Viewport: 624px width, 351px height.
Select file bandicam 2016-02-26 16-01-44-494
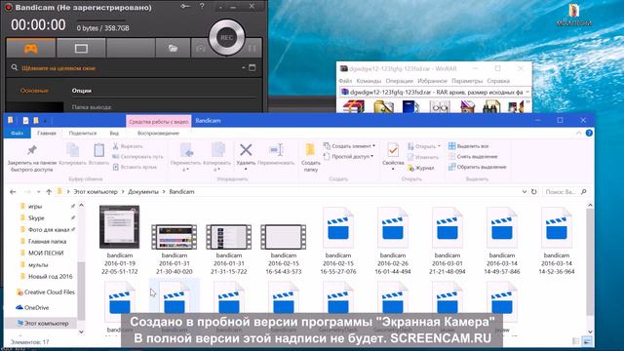[393, 242]
